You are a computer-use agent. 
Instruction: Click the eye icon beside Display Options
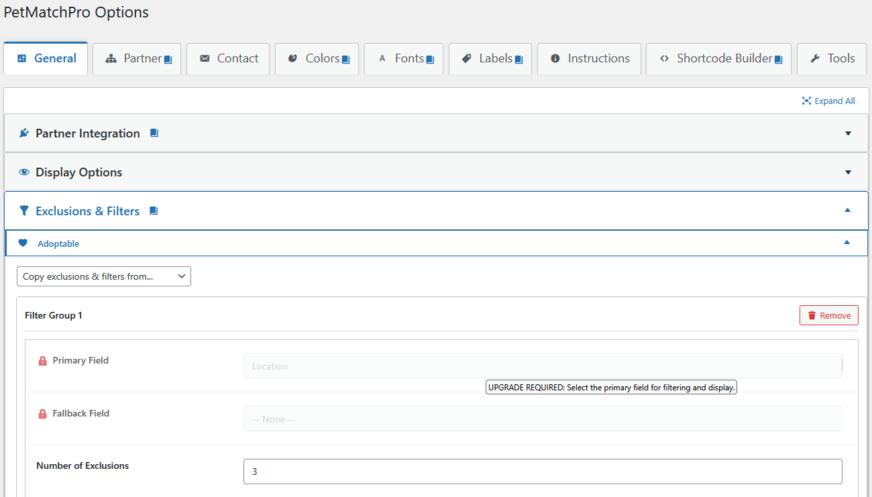pos(24,172)
